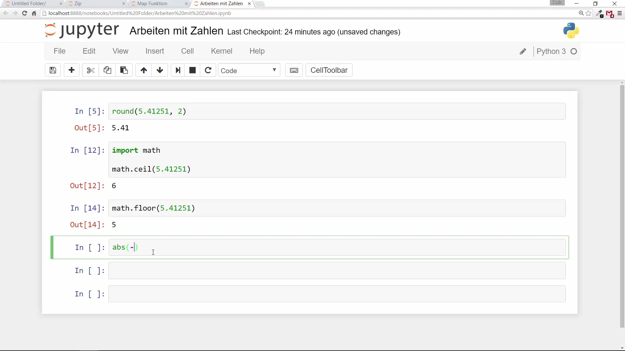This screenshot has height=351, width=625.
Task: Click the Last Checkpoint status text
Action: point(314,32)
